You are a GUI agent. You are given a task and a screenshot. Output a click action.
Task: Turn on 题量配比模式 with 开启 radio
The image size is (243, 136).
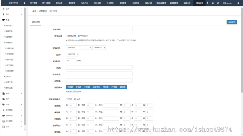point(67,99)
